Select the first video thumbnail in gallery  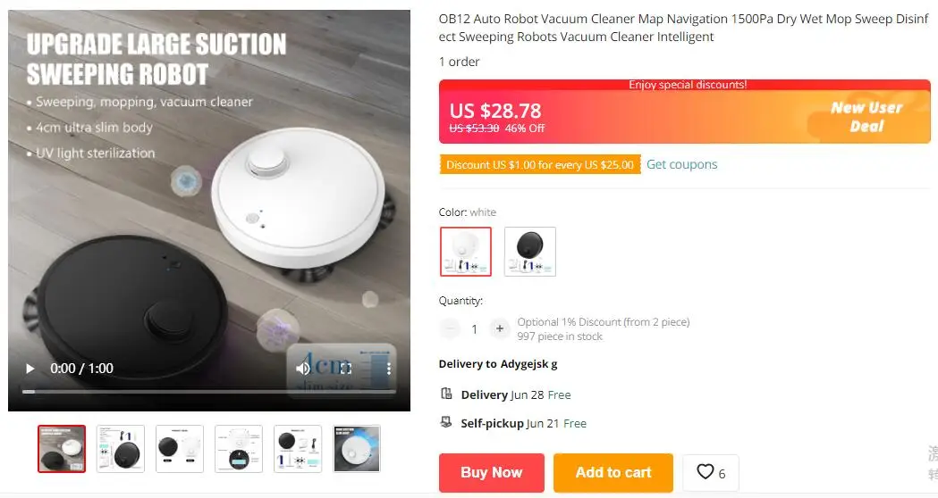click(62, 448)
